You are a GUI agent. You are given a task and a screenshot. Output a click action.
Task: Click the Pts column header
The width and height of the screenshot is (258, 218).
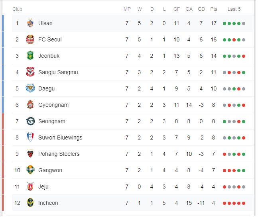[x=214, y=9]
